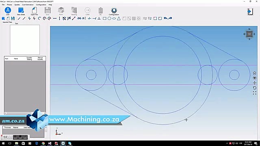Open the Nesting module
The height and width of the screenshot is (146, 260).
click(74, 11)
